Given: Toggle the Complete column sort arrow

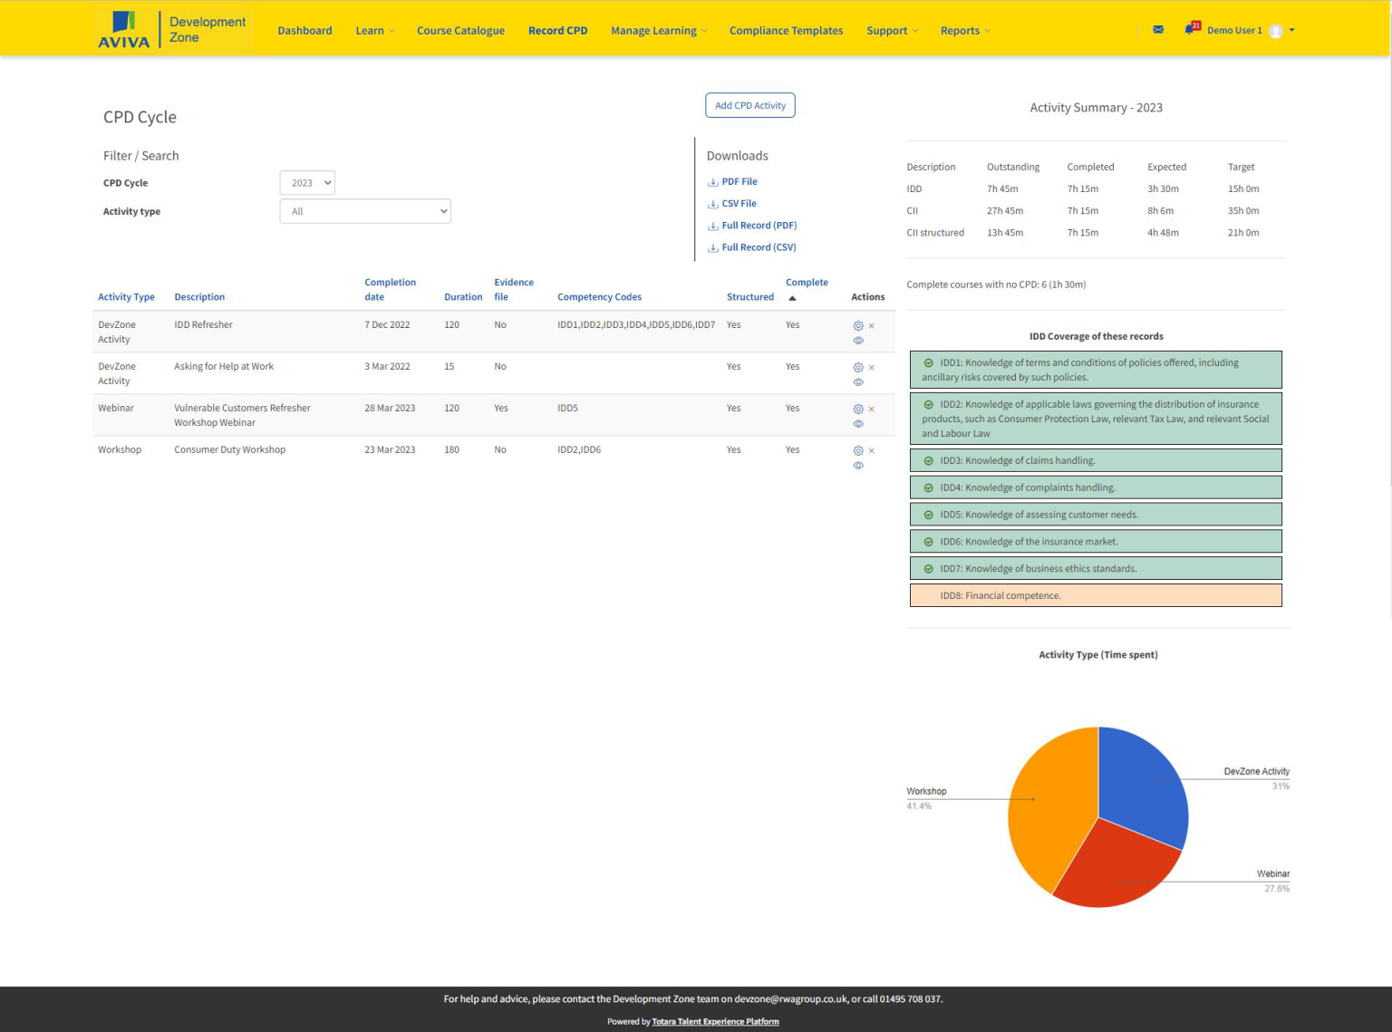Looking at the screenshot, I should pyautogui.click(x=792, y=295).
